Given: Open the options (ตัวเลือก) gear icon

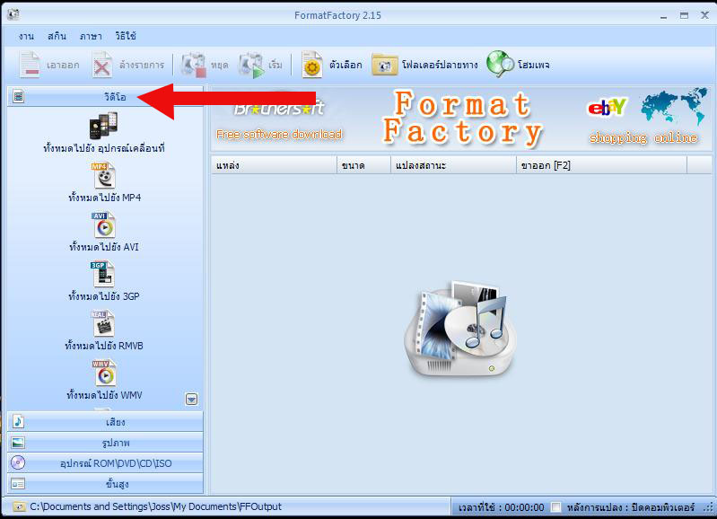Looking at the screenshot, I should (x=312, y=65).
